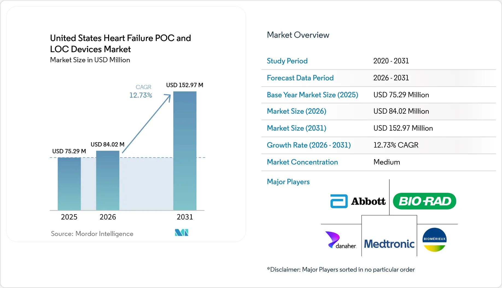Click the USD 152.97 M bar label

(x=185, y=85)
